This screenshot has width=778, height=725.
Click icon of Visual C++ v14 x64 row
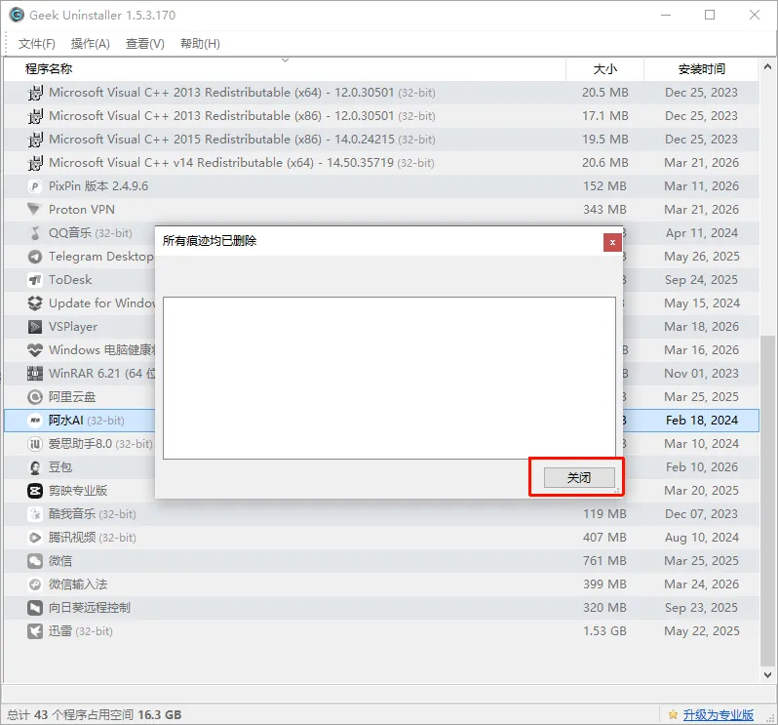point(35,163)
